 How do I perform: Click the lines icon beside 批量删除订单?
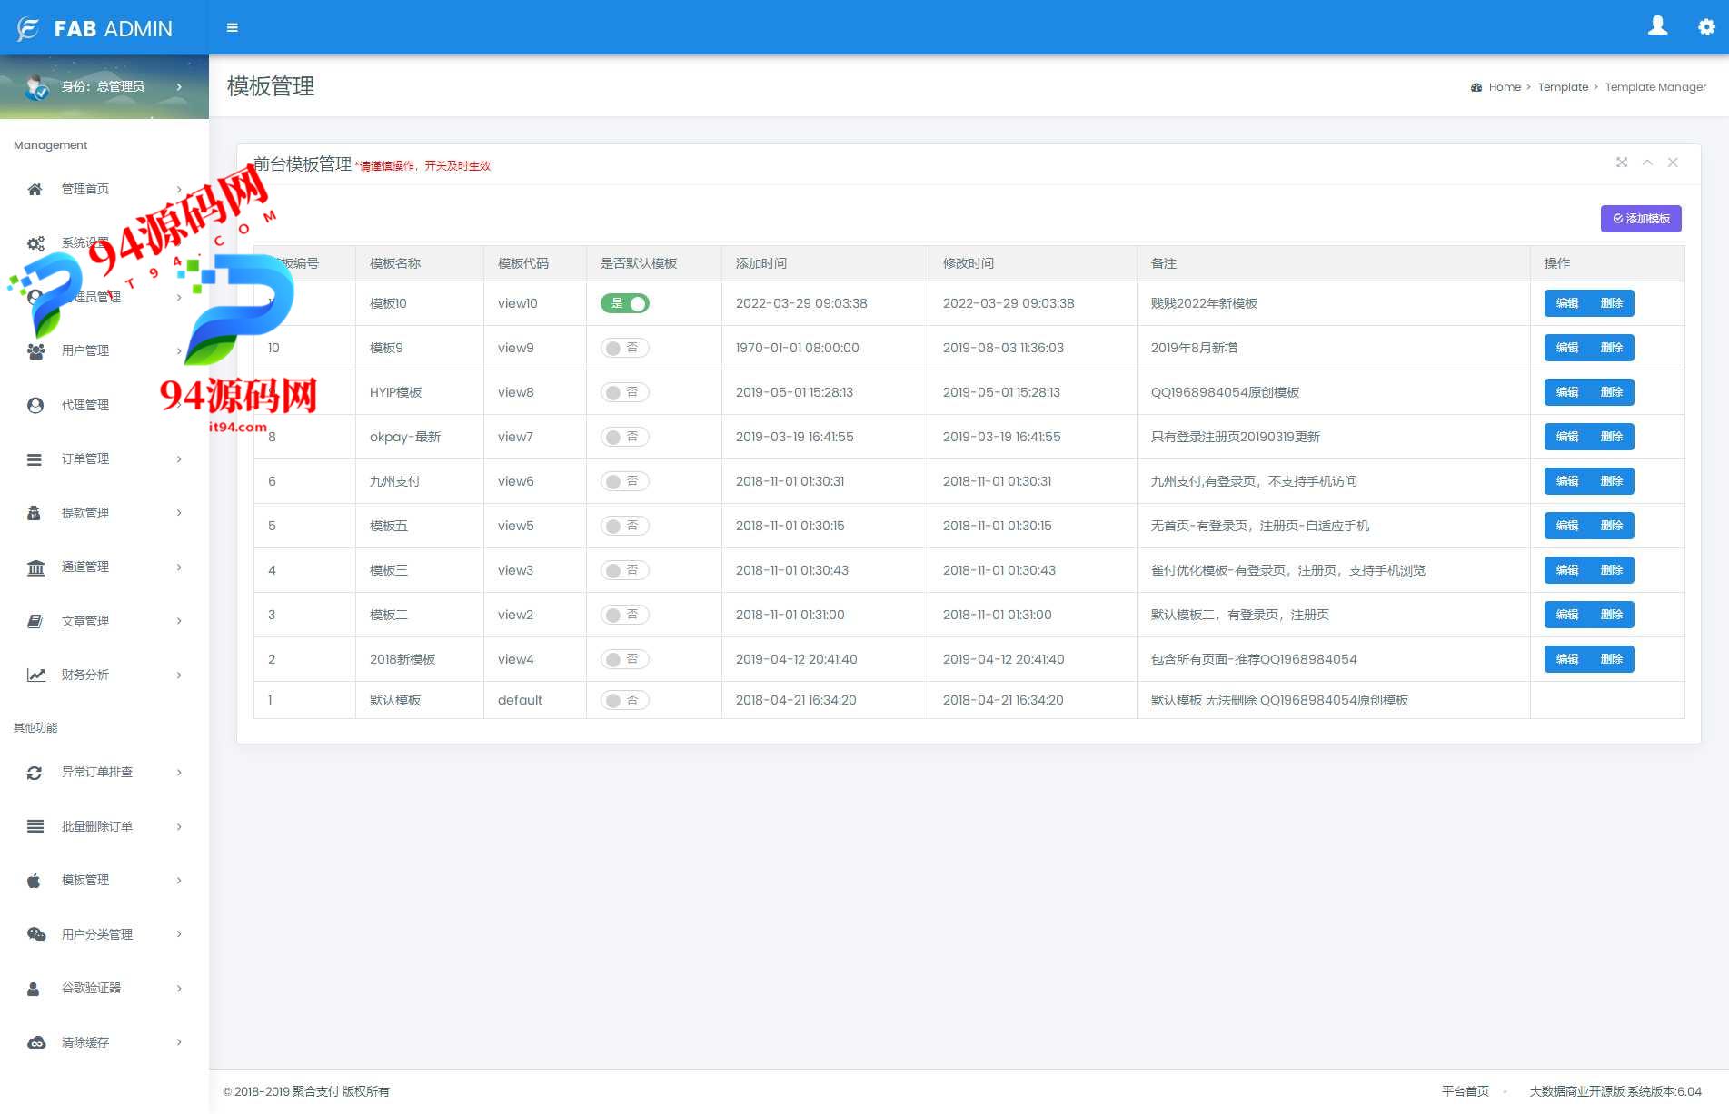[35, 826]
